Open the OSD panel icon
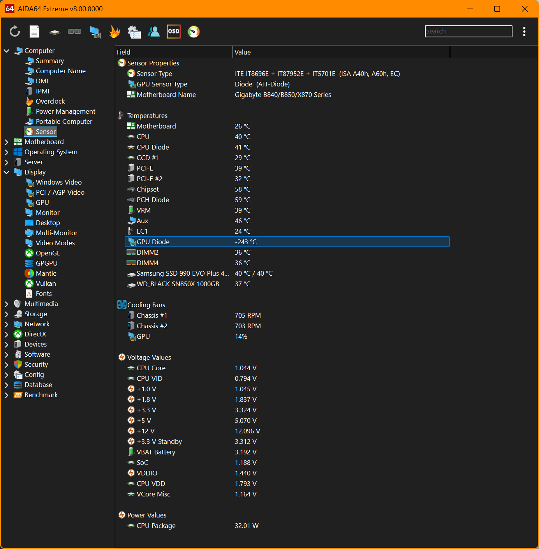Screen dimensions: 539x549 click(x=174, y=32)
